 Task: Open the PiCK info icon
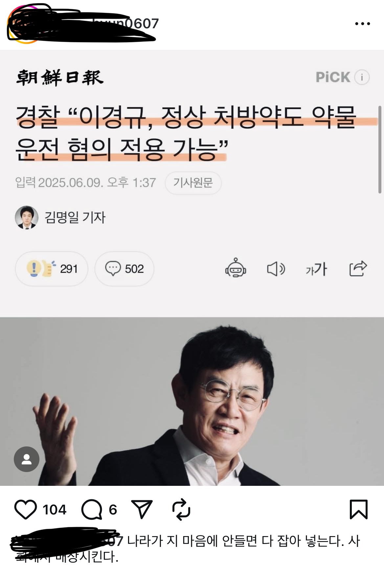[362, 78]
